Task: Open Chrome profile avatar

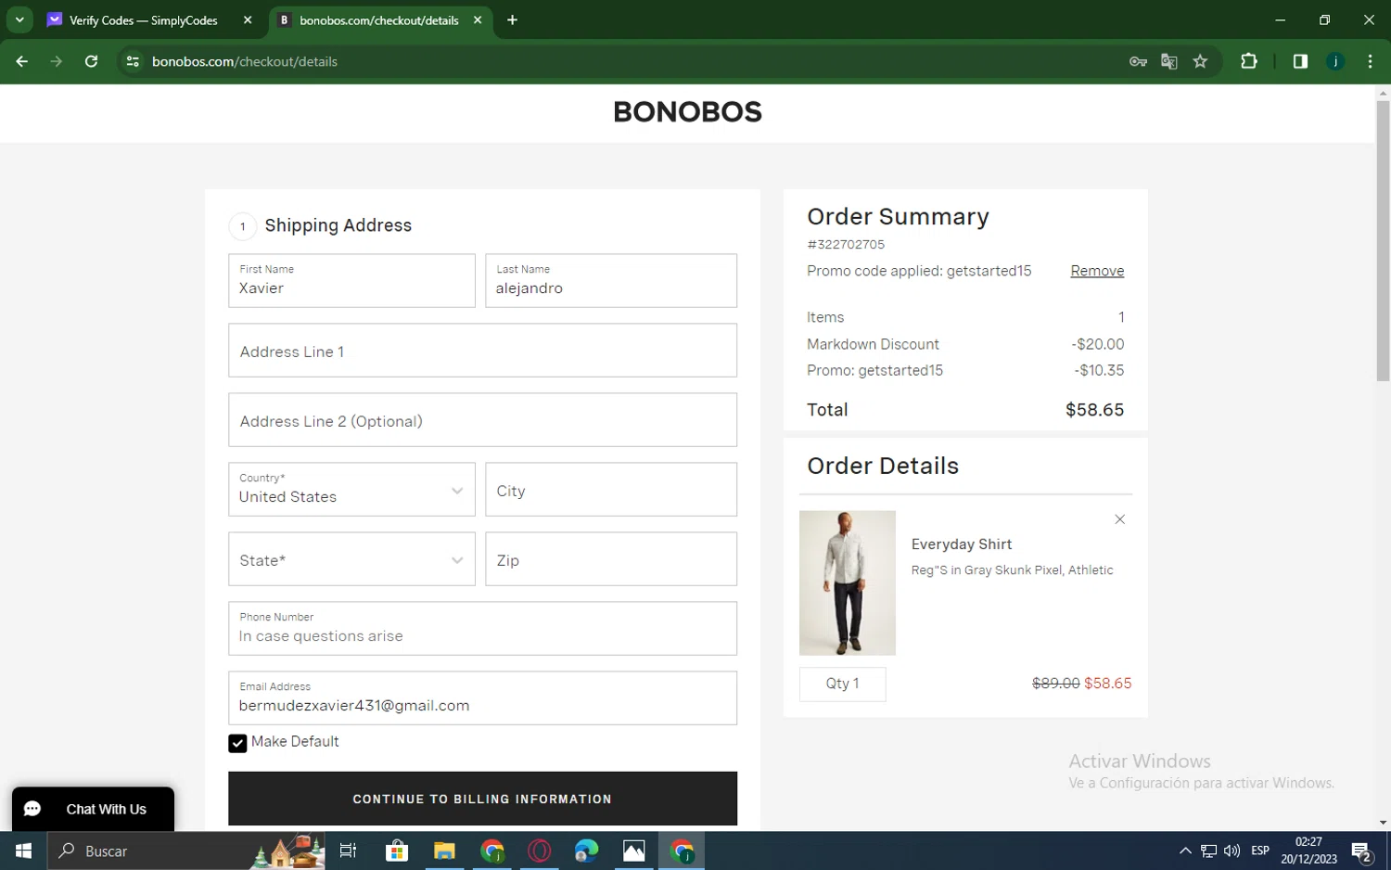Action: [x=1335, y=61]
